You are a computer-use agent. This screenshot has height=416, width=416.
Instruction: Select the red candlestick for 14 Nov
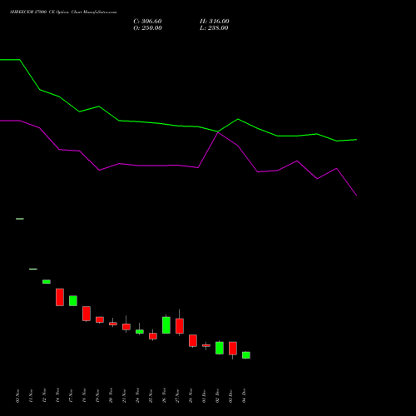pyautogui.click(x=60, y=297)
